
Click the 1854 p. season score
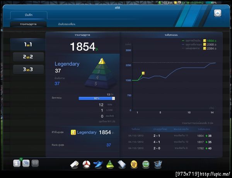[84, 47]
